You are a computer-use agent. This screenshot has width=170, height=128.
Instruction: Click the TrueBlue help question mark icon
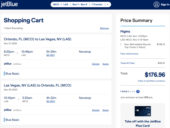click(x=138, y=92)
